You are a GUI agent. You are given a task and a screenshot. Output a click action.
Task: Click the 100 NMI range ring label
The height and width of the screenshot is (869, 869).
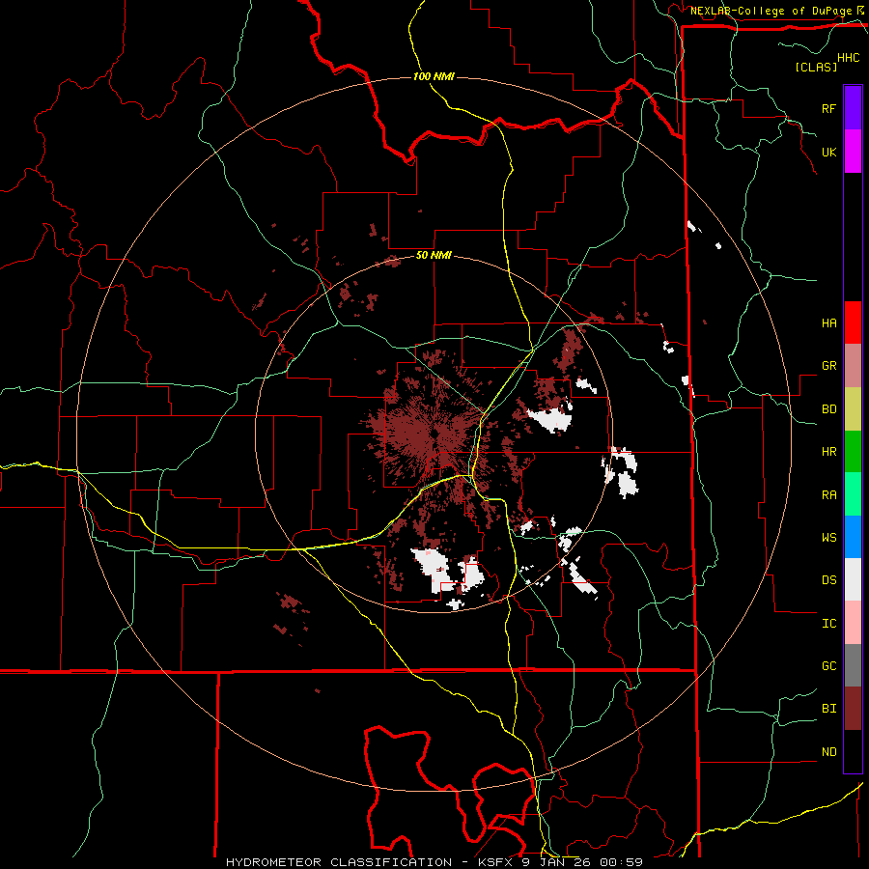(434, 76)
